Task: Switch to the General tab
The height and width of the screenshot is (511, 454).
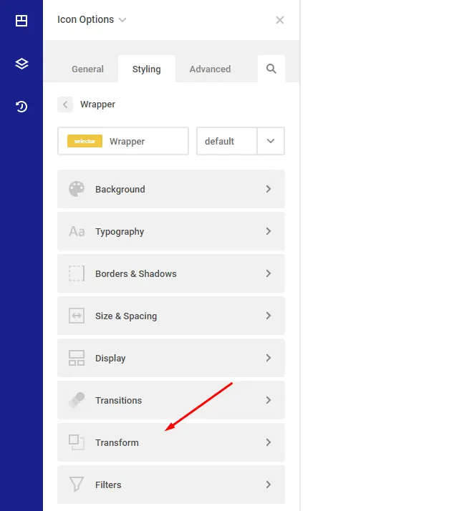Action: click(x=87, y=69)
